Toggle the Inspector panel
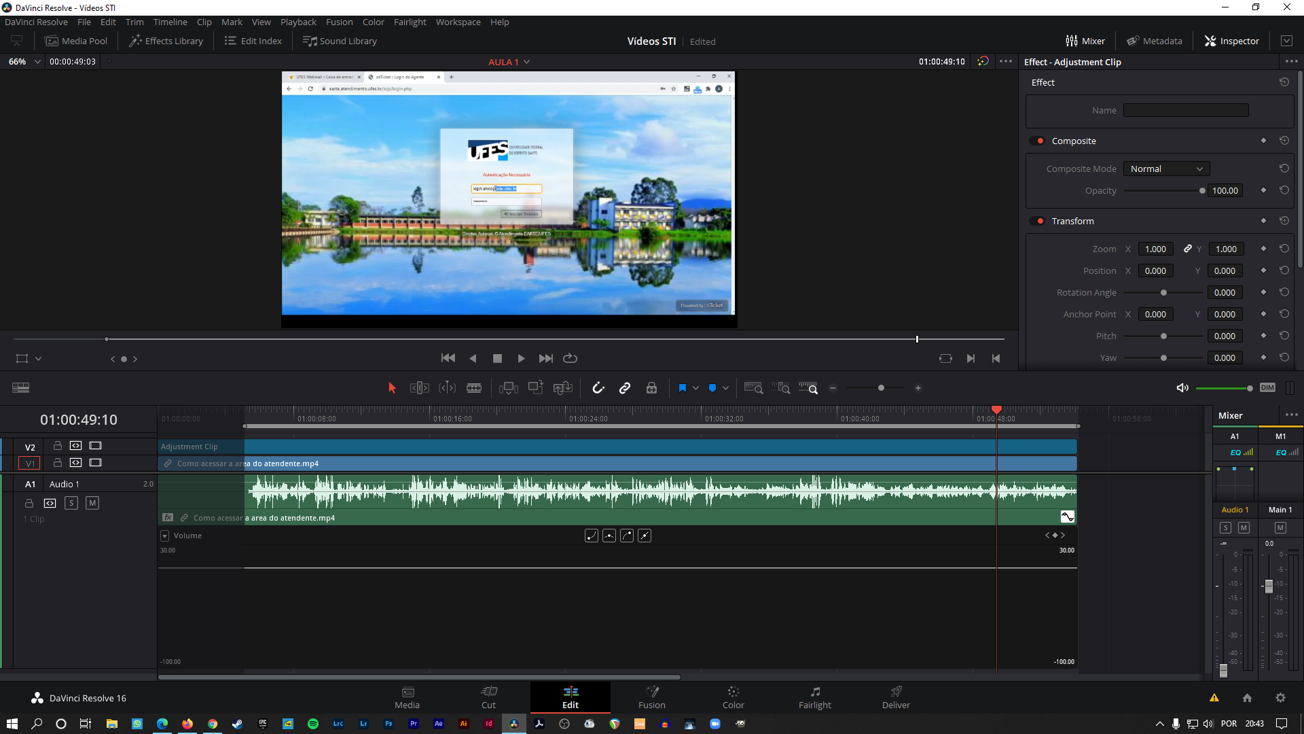Image resolution: width=1304 pixels, height=734 pixels. pyautogui.click(x=1232, y=41)
